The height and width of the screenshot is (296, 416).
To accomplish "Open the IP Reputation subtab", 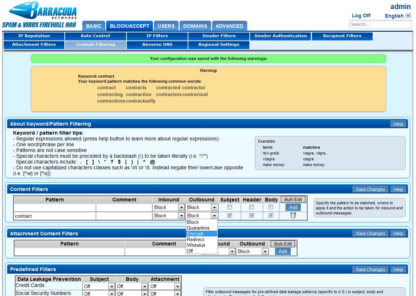I will (x=34, y=36).
